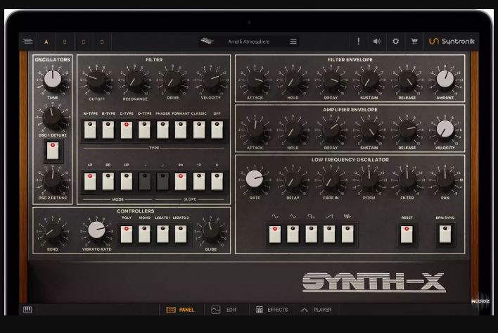The image size is (498, 333).
Task: Switch to the EFFECTS view tab
Action: (x=272, y=310)
